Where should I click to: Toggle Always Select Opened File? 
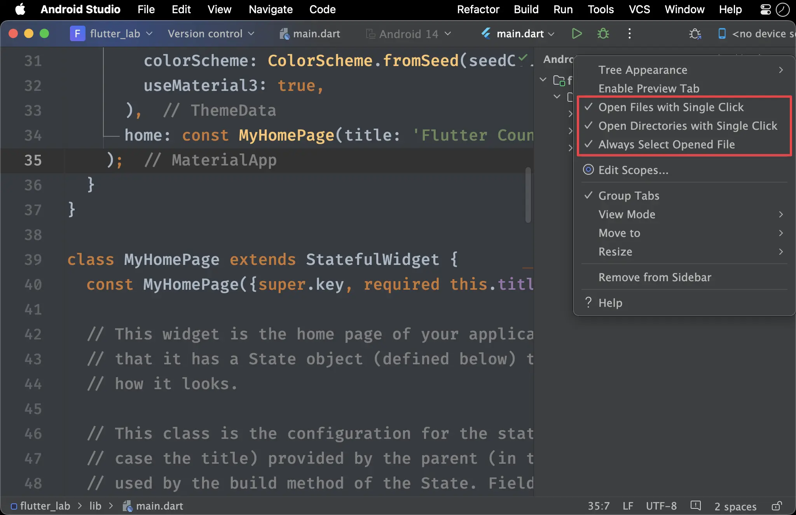click(684, 144)
